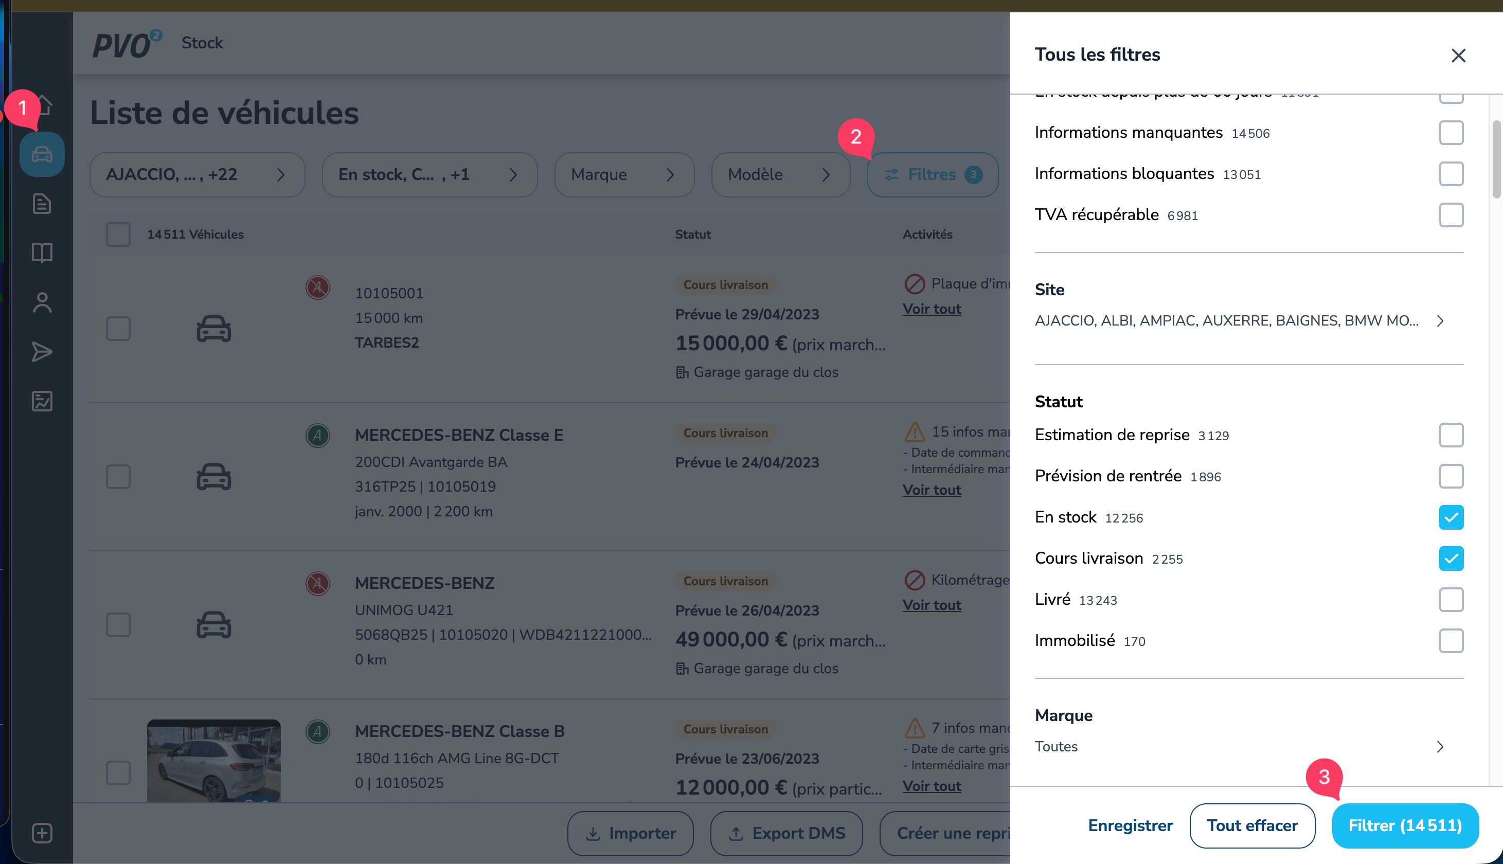Open the En stock, C..., +1 status dropdown
The height and width of the screenshot is (864, 1503).
[x=430, y=174]
